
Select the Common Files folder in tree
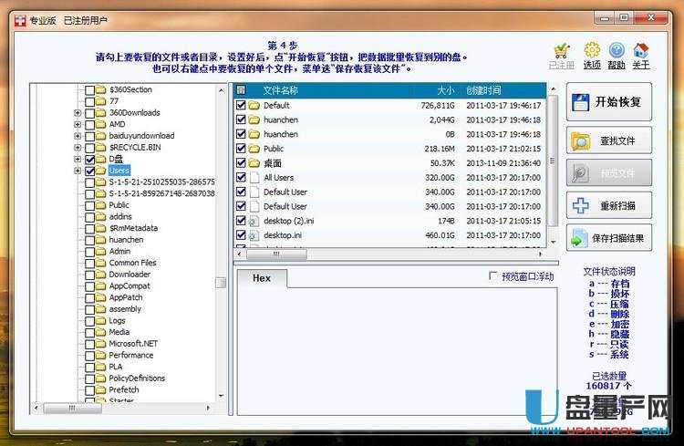click(x=132, y=263)
